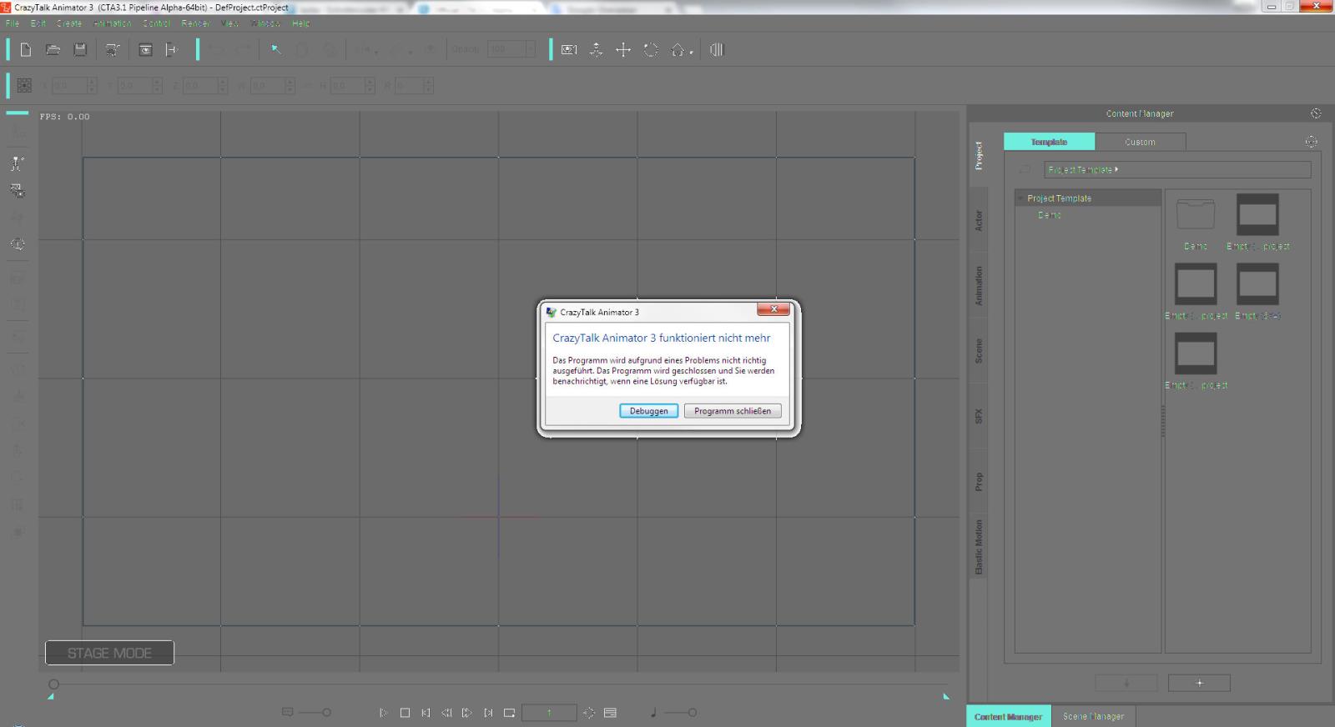Screen dimensions: 1335x727
Task: Select the Scene vertical tab
Action: click(979, 351)
